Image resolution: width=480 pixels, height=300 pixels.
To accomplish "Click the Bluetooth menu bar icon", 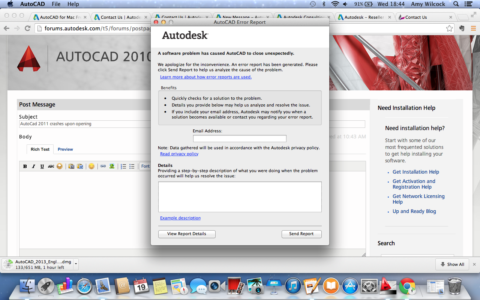I will pos(324,4).
